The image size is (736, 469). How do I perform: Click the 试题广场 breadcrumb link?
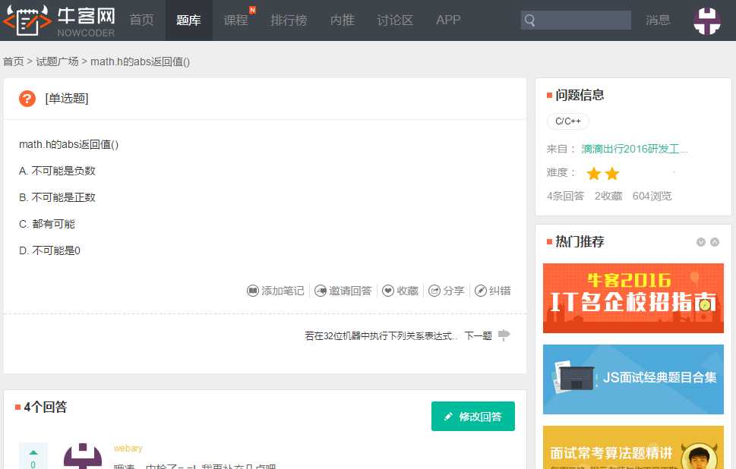[x=57, y=61]
